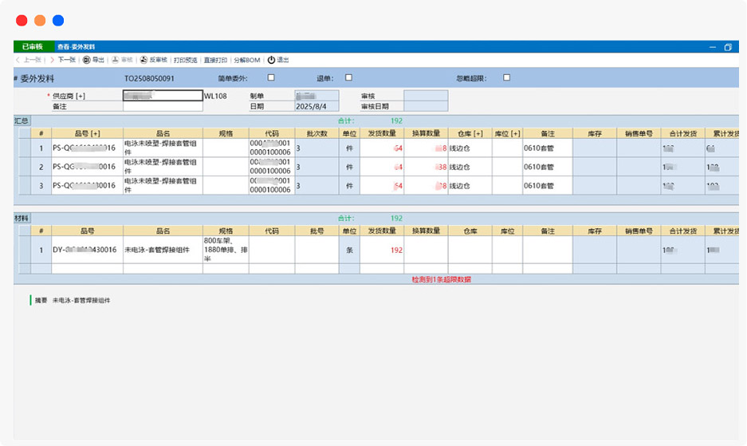Click the 导出 export icon
This screenshot has height=446, width=747.
(86, 60)
